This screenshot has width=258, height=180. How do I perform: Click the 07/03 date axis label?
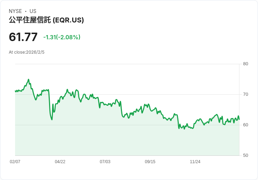coord(105,162)
